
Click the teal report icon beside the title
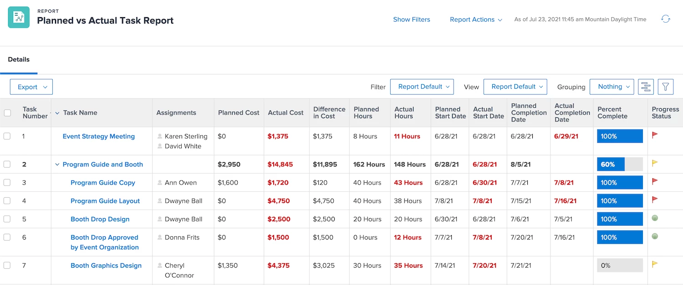click(19, 17)
